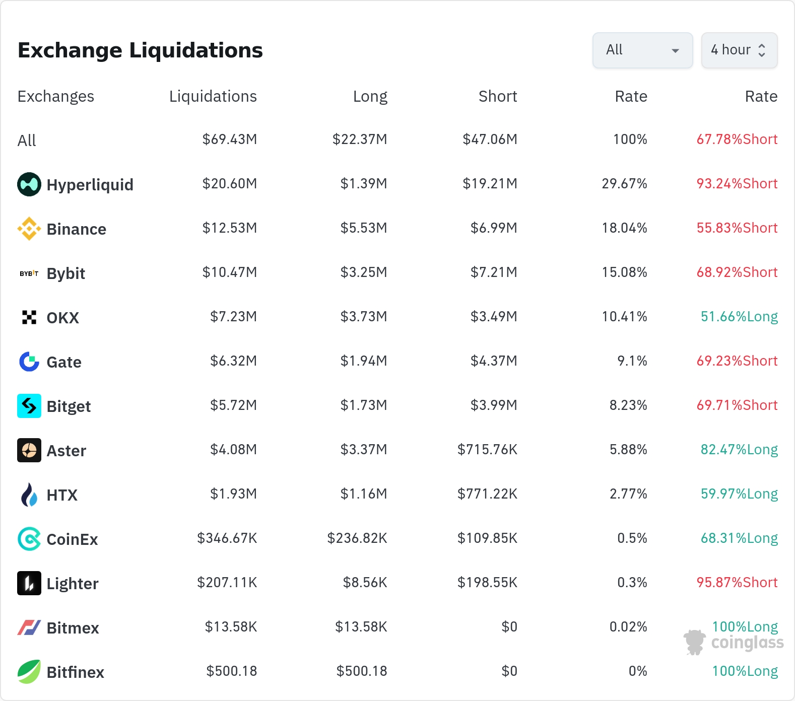Viewport: 795px width, 701px height.
Task: Expand the 4 hour timeframe selector
Action: [739, 50]
